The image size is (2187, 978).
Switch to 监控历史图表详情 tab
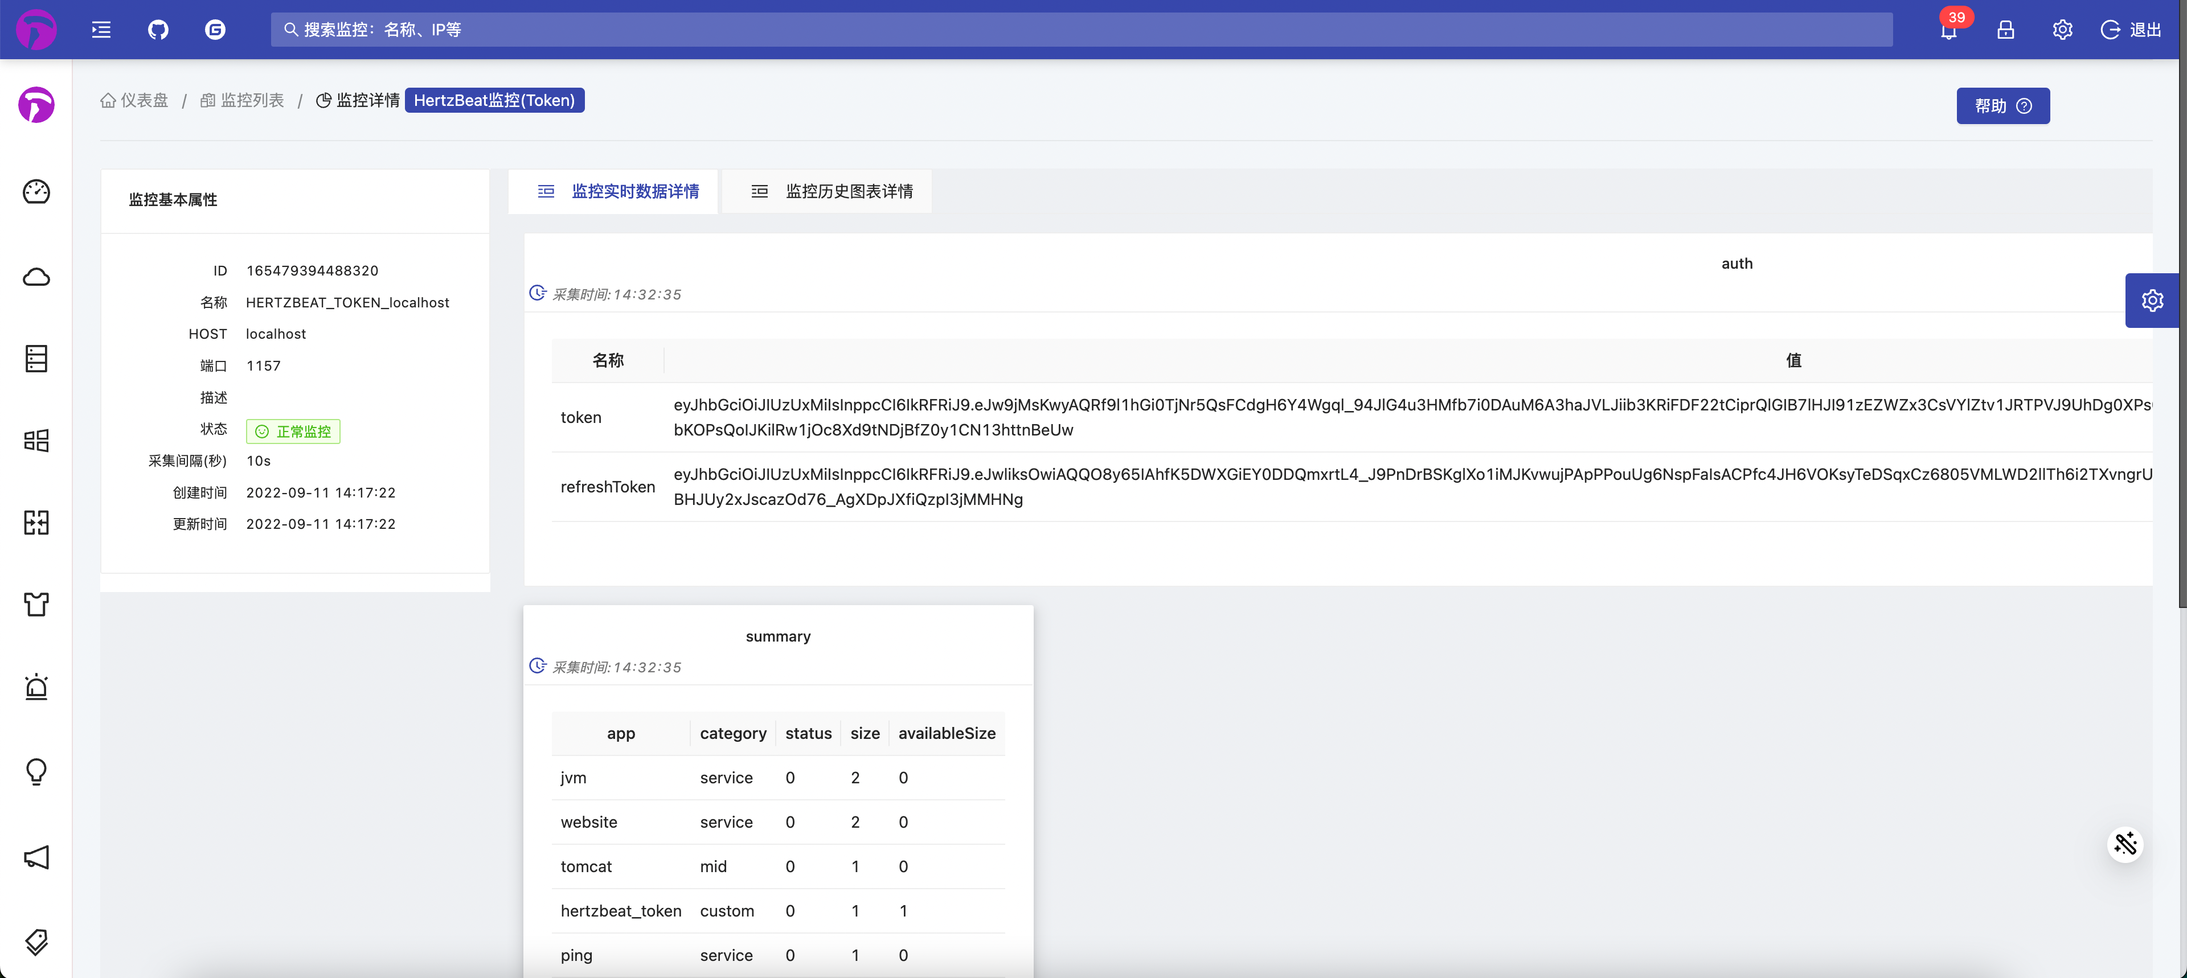point(831,191)
